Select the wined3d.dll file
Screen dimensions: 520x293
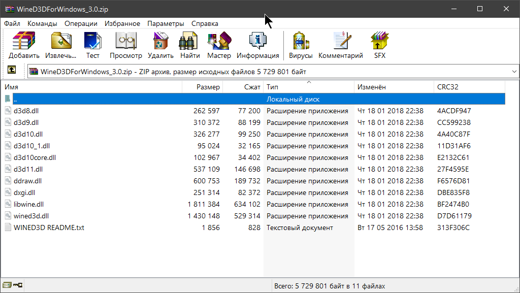click(x=31, y=216)
